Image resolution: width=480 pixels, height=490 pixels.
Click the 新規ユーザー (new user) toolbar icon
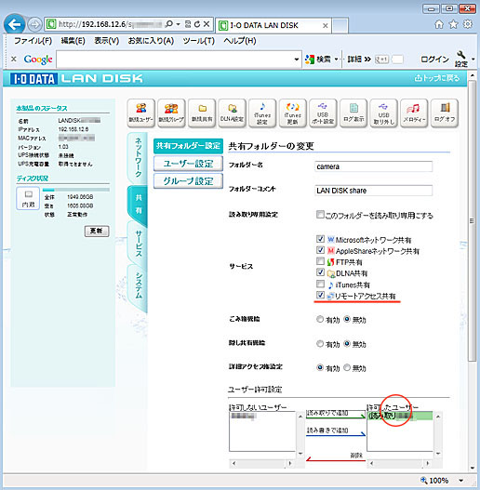coord(141,113)
